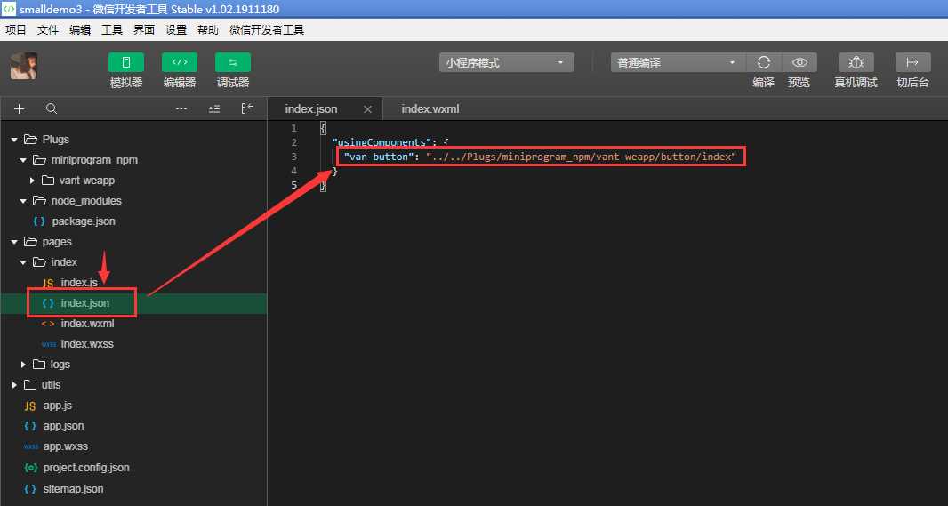Open index.wxss in the file tree
The image size is (948, 506).
87,344
